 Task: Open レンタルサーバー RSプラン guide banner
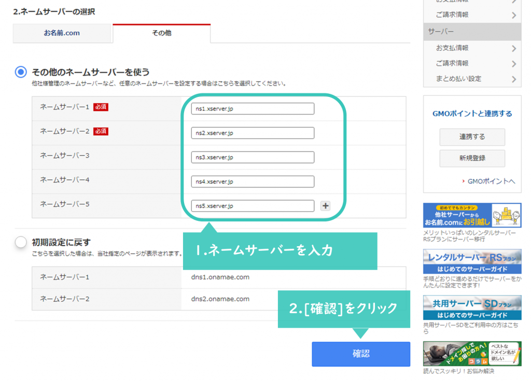(x=472, y=261)
